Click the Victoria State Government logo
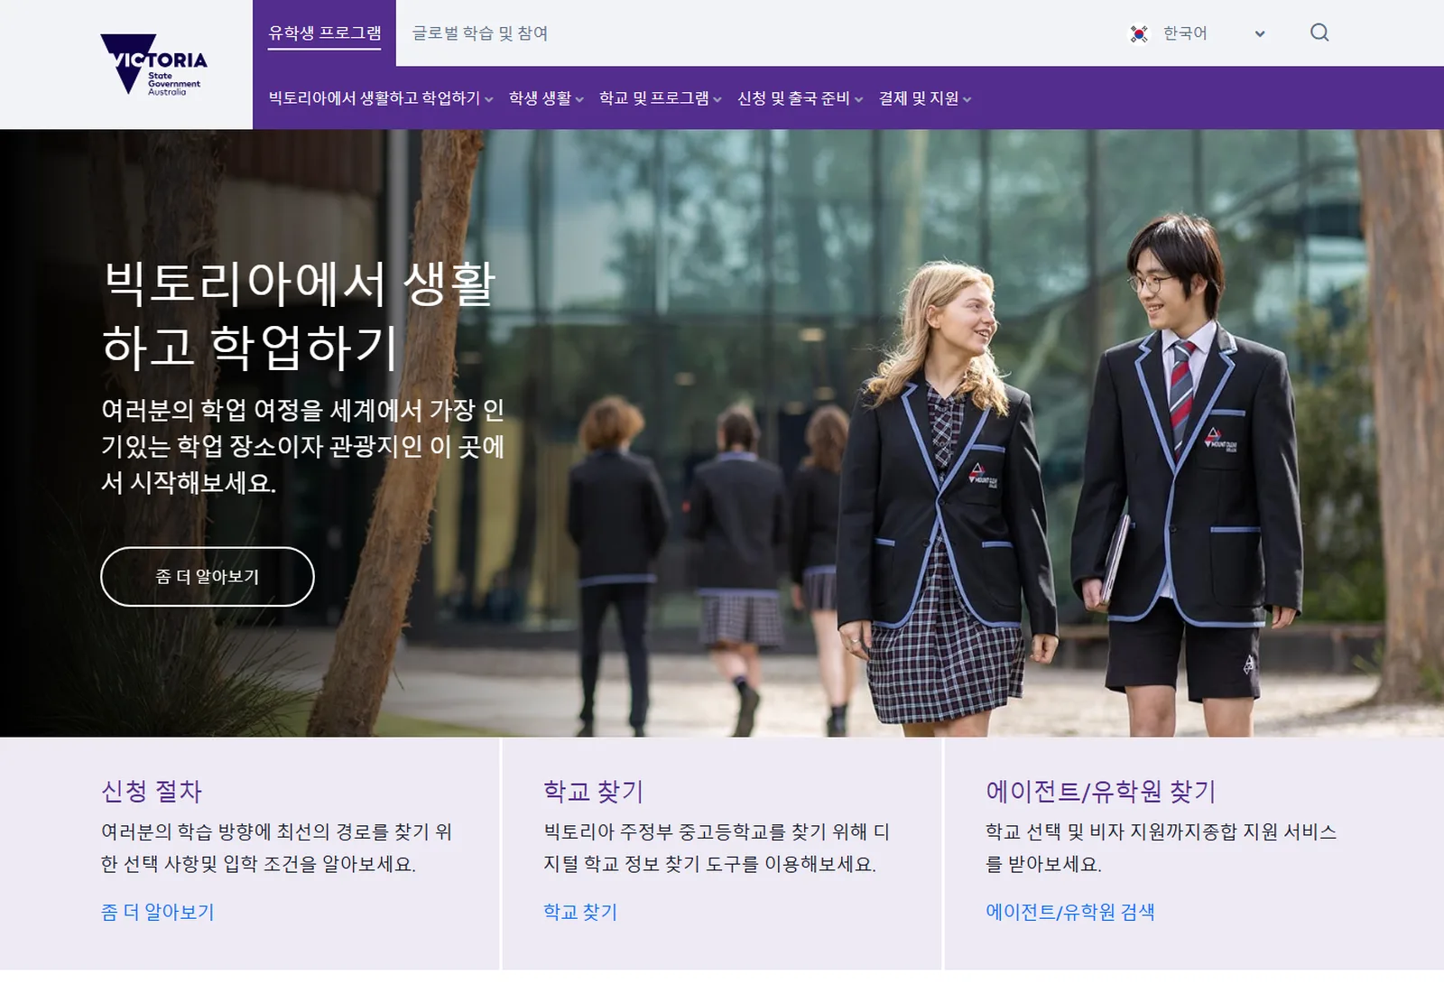Viewport: 1444px width, 1003px height. (x=153, y=64)
